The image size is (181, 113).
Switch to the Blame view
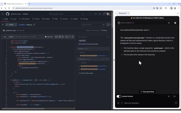click(x=11, y=37)
